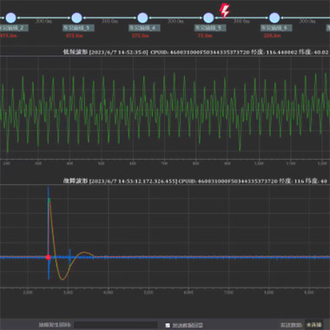This screenshot has height=330, width=330.
Task: Click the status button at bottom right
Action: (x=314, y=325)
